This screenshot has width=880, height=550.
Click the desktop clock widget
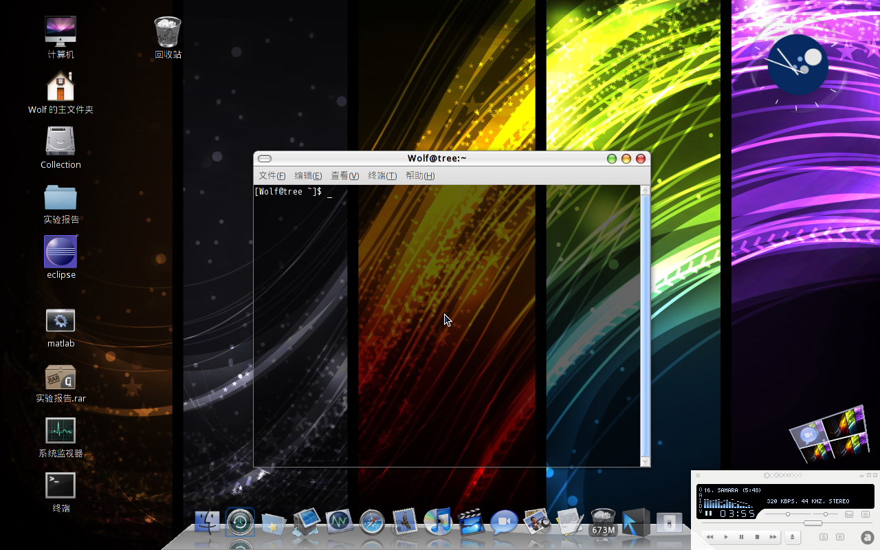(799, 65)
